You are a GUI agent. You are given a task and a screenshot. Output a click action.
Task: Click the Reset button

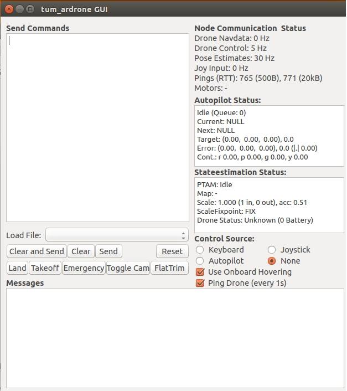pos(172,251)
